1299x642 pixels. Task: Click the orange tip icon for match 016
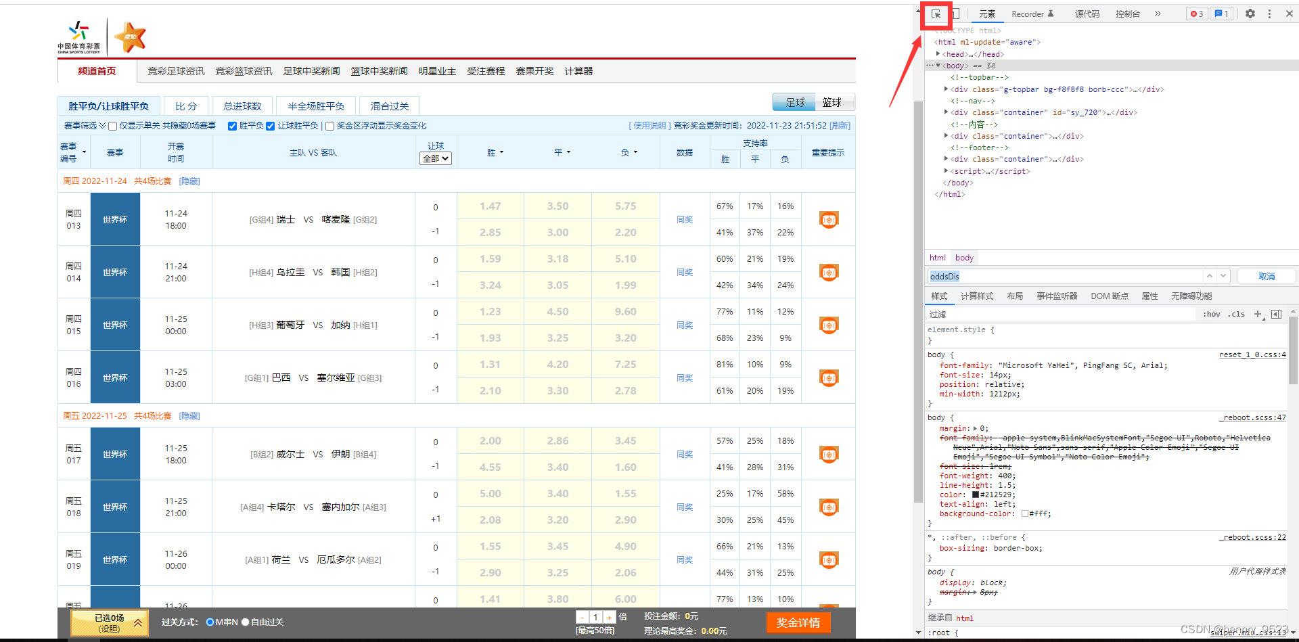tap(829, 377)
